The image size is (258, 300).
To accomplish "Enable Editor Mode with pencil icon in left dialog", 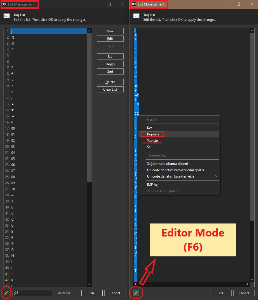I will point(6,293).
